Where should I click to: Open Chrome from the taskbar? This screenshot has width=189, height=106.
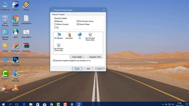[x=51, y=104]
